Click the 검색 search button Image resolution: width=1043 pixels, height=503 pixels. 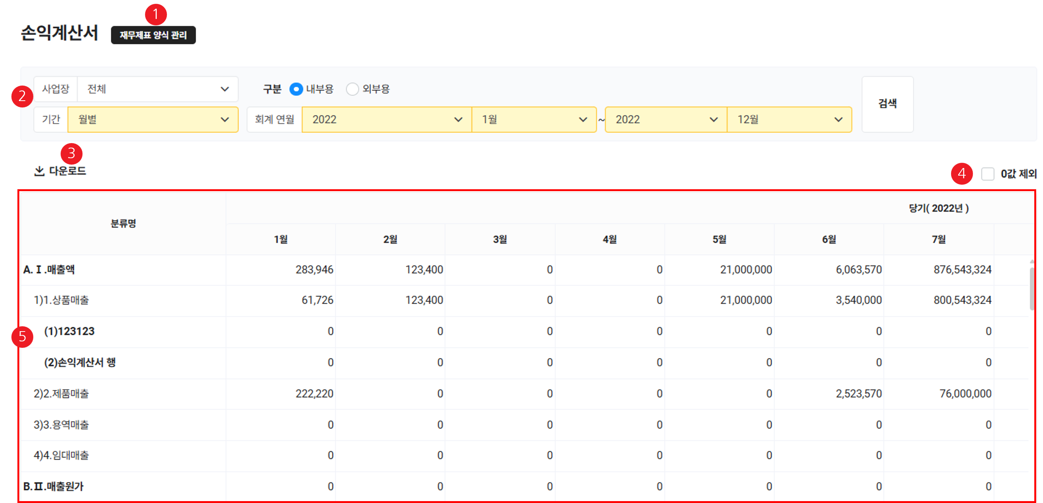click(x=887, y=104)
